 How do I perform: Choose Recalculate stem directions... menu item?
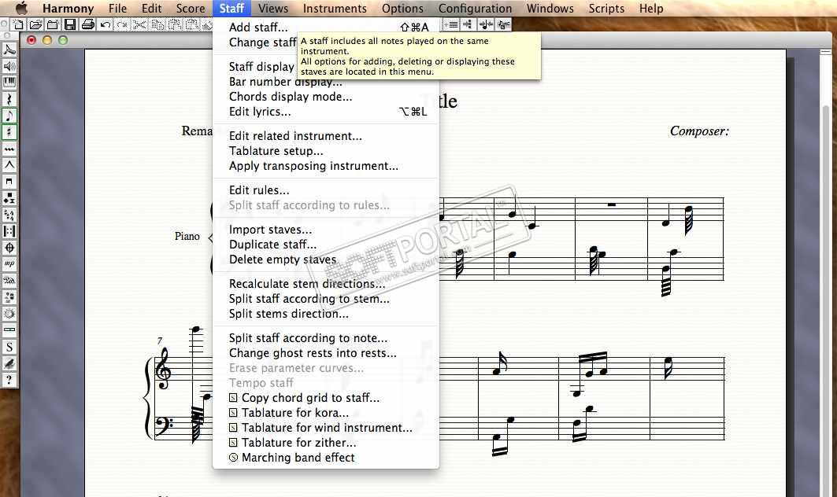[326, 284]
